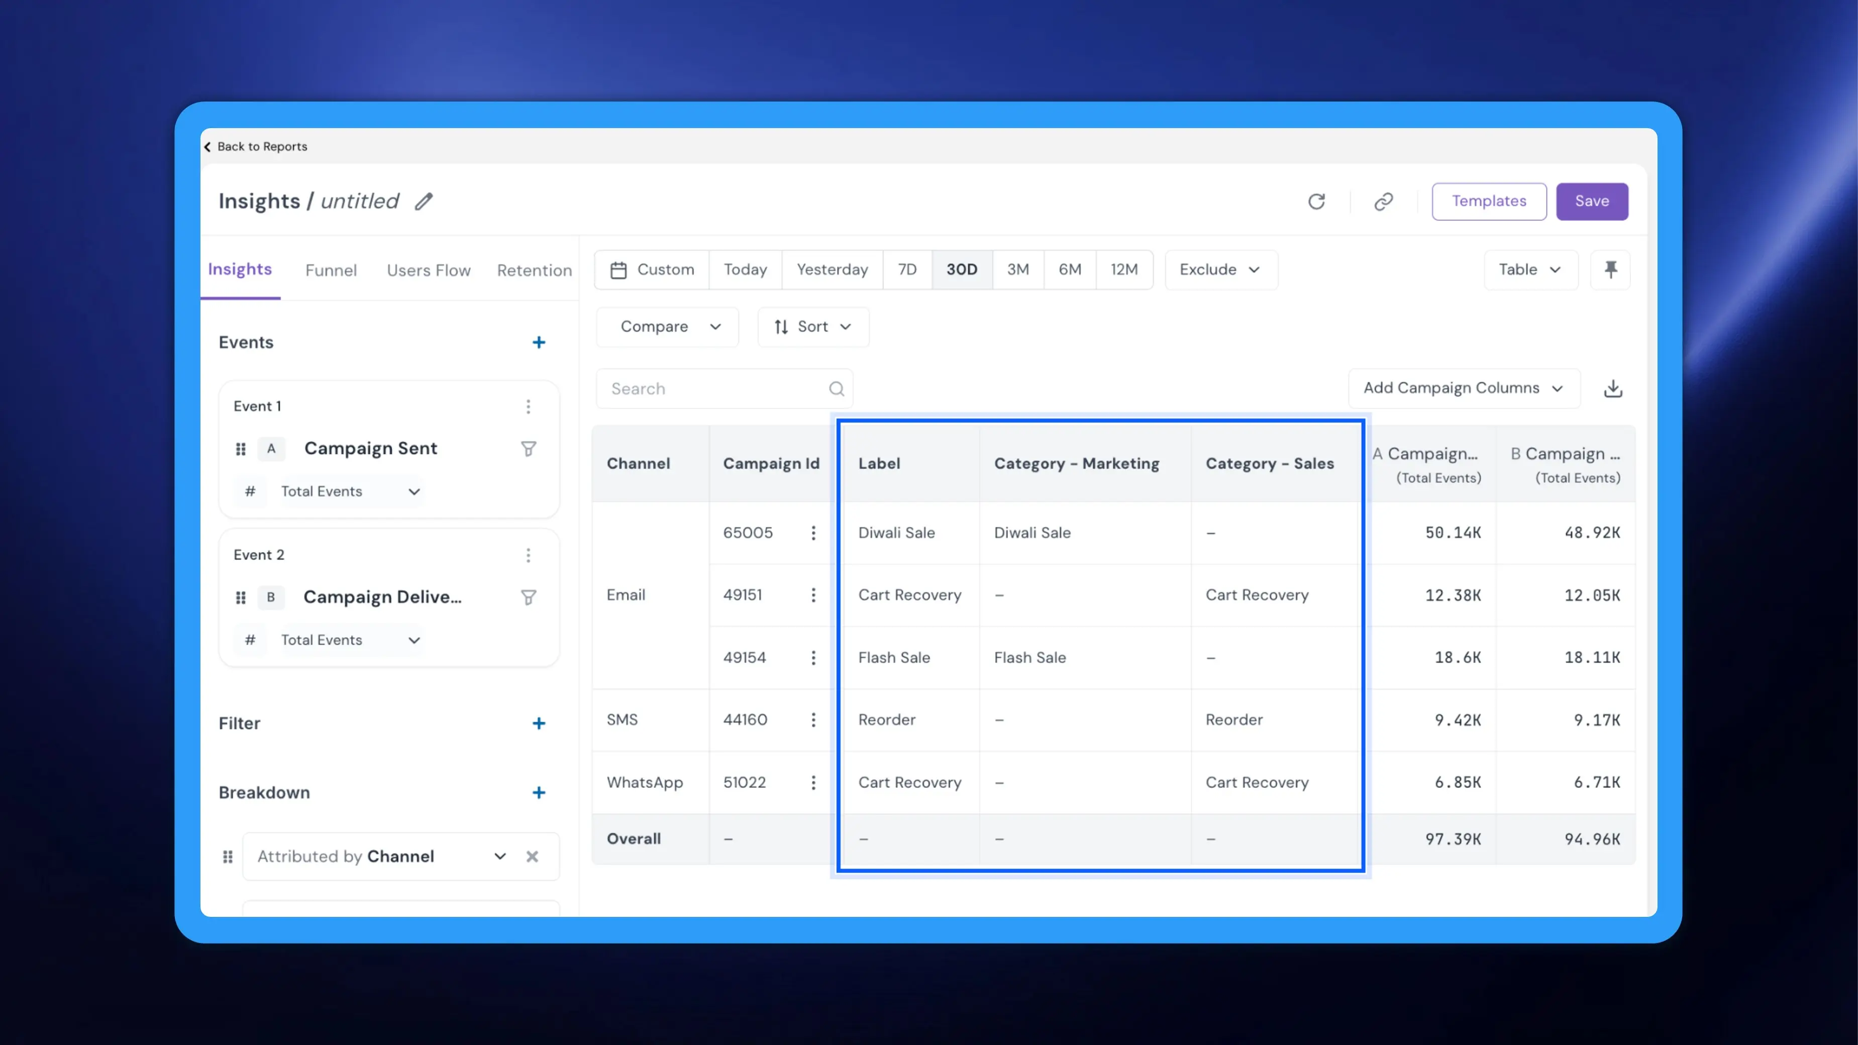Open Add Campaign Columns dropdown
This screenshot has width=1858, height=1045.
coord(1464,388)
